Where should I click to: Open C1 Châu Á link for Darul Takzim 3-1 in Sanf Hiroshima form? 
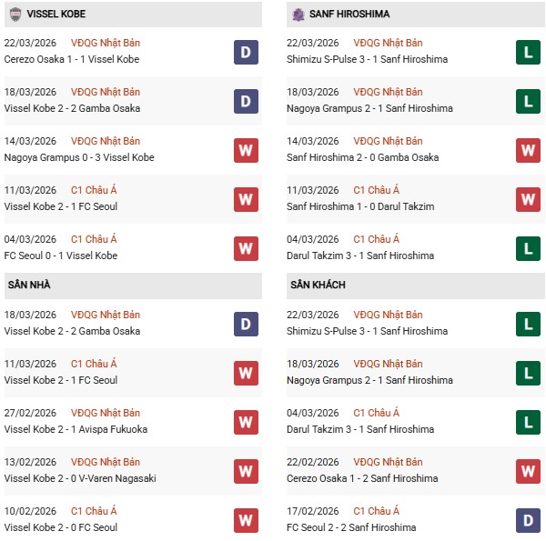point(377,239)
